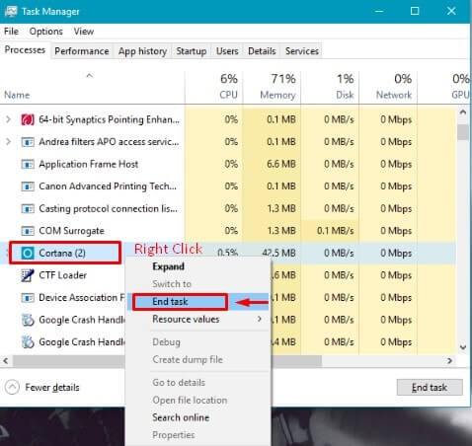Click the COM Surrogate icon
This screenshot has height=446, width=472.
coord(28,231)
